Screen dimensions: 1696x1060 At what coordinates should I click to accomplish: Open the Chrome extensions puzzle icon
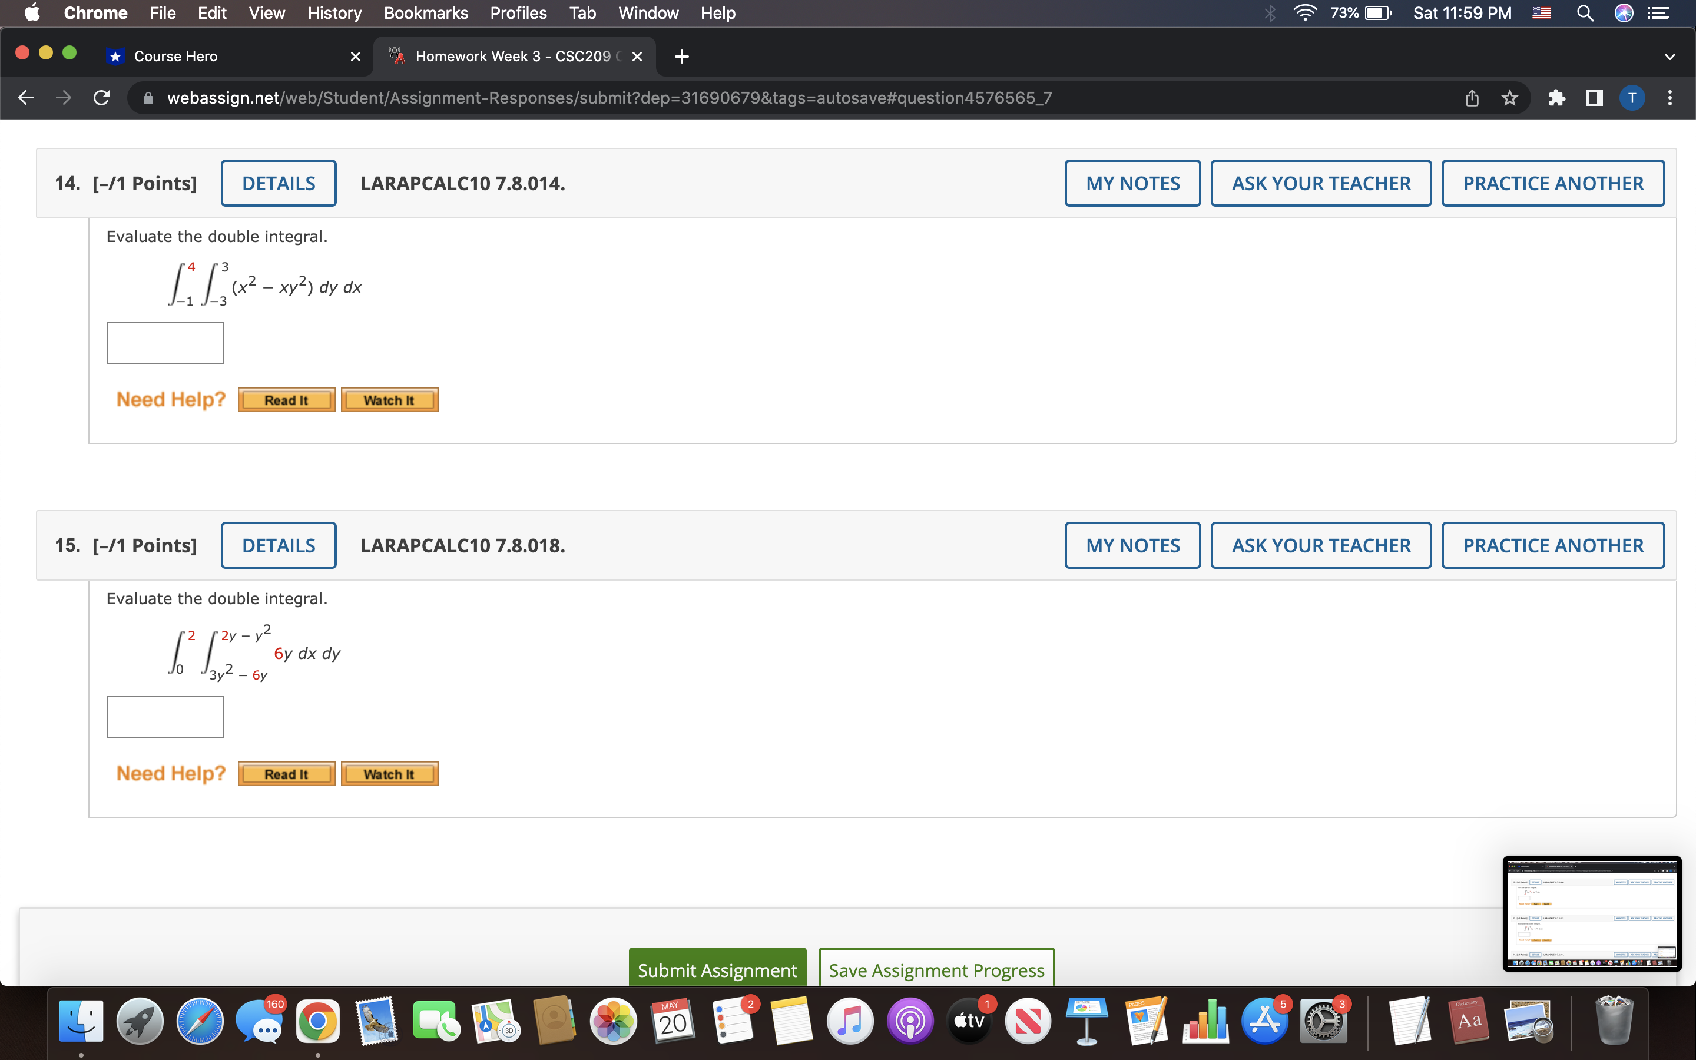1557,97
